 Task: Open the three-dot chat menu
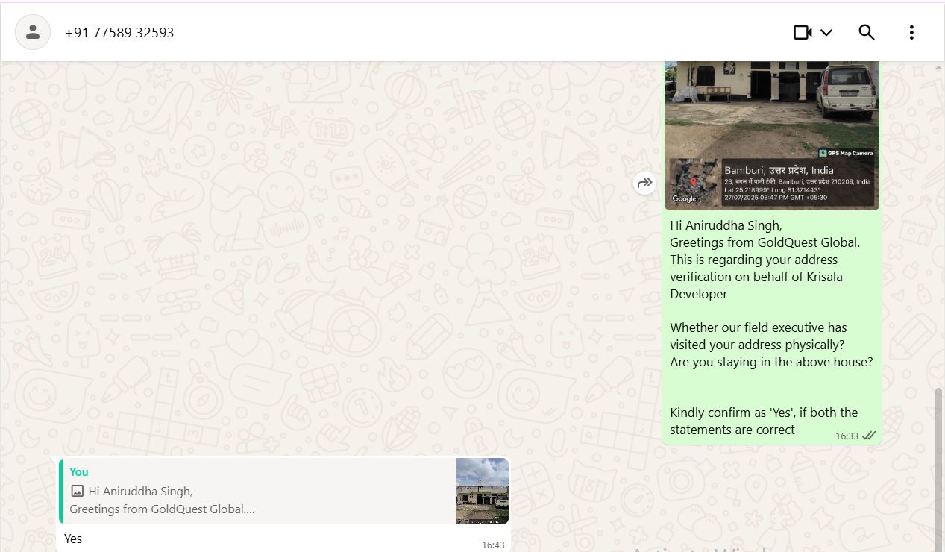911,32
